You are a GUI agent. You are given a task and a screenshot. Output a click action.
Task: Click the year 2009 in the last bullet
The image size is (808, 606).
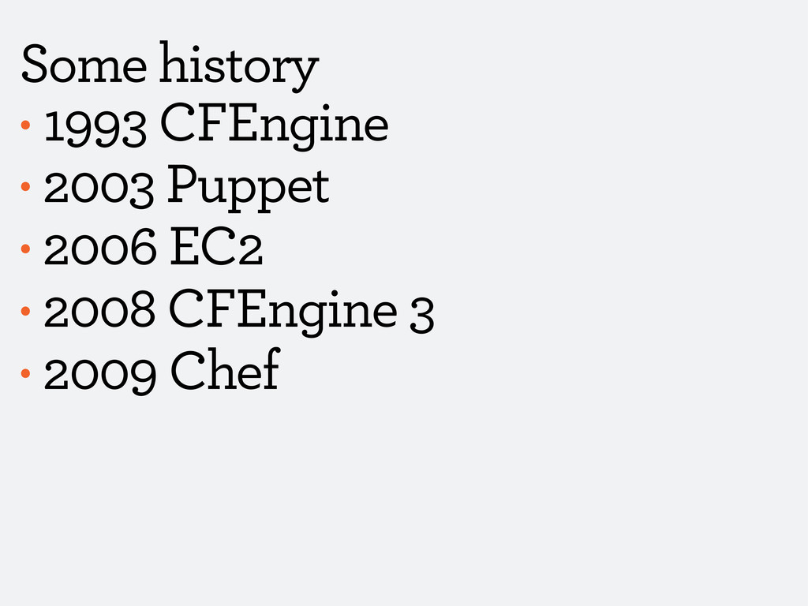point(100,373)
